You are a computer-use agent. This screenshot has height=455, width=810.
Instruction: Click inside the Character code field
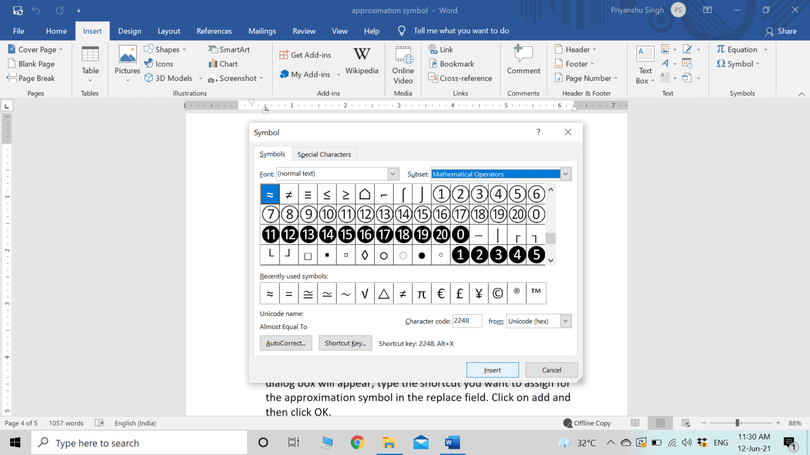pyautogui.click(x=467, y=321)
